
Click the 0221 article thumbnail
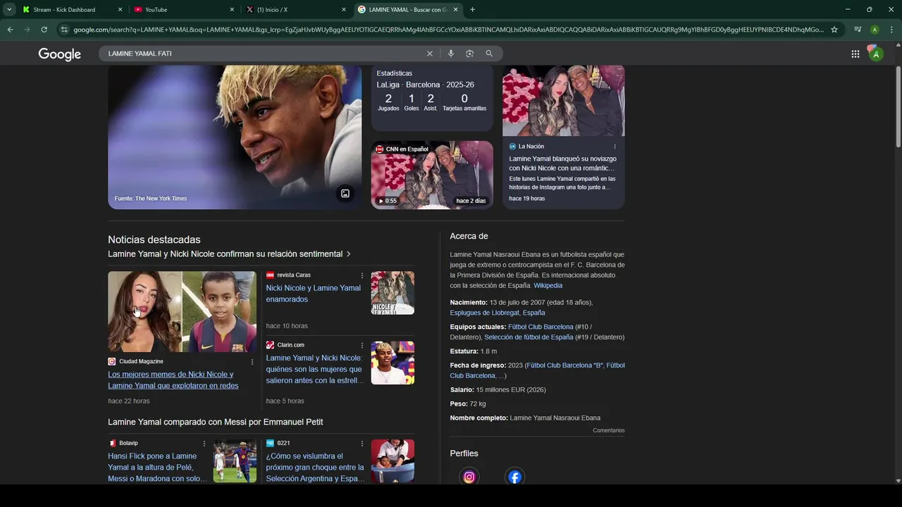393,461
